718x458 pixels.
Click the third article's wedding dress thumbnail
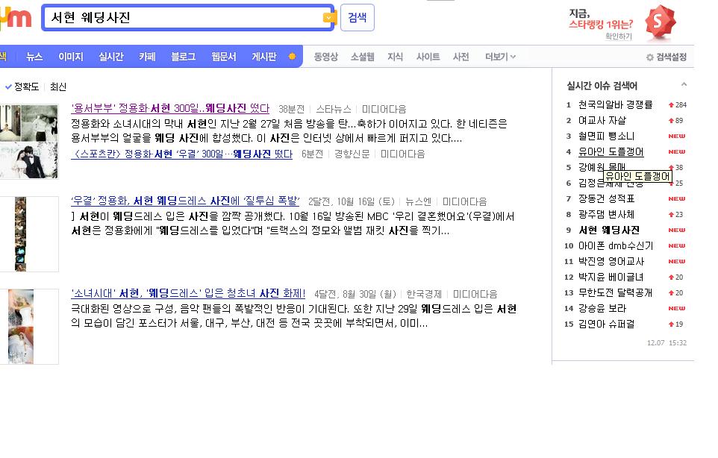point(21,326)
